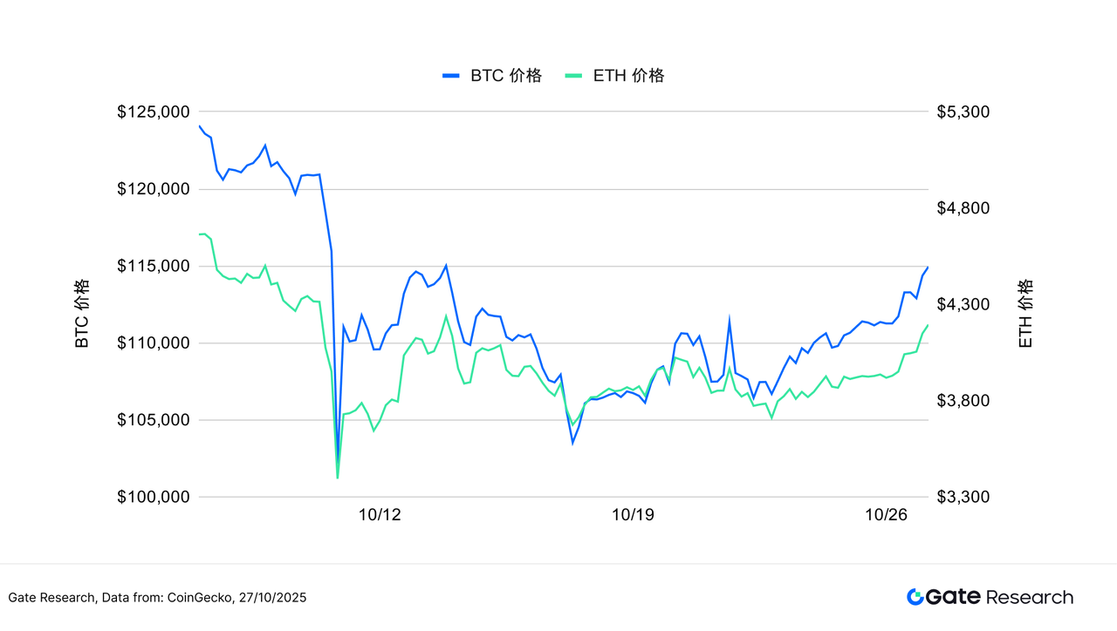Screen dimensions: 1117x631
Task: Select the 10/12 date axis label
Action: 380,515
